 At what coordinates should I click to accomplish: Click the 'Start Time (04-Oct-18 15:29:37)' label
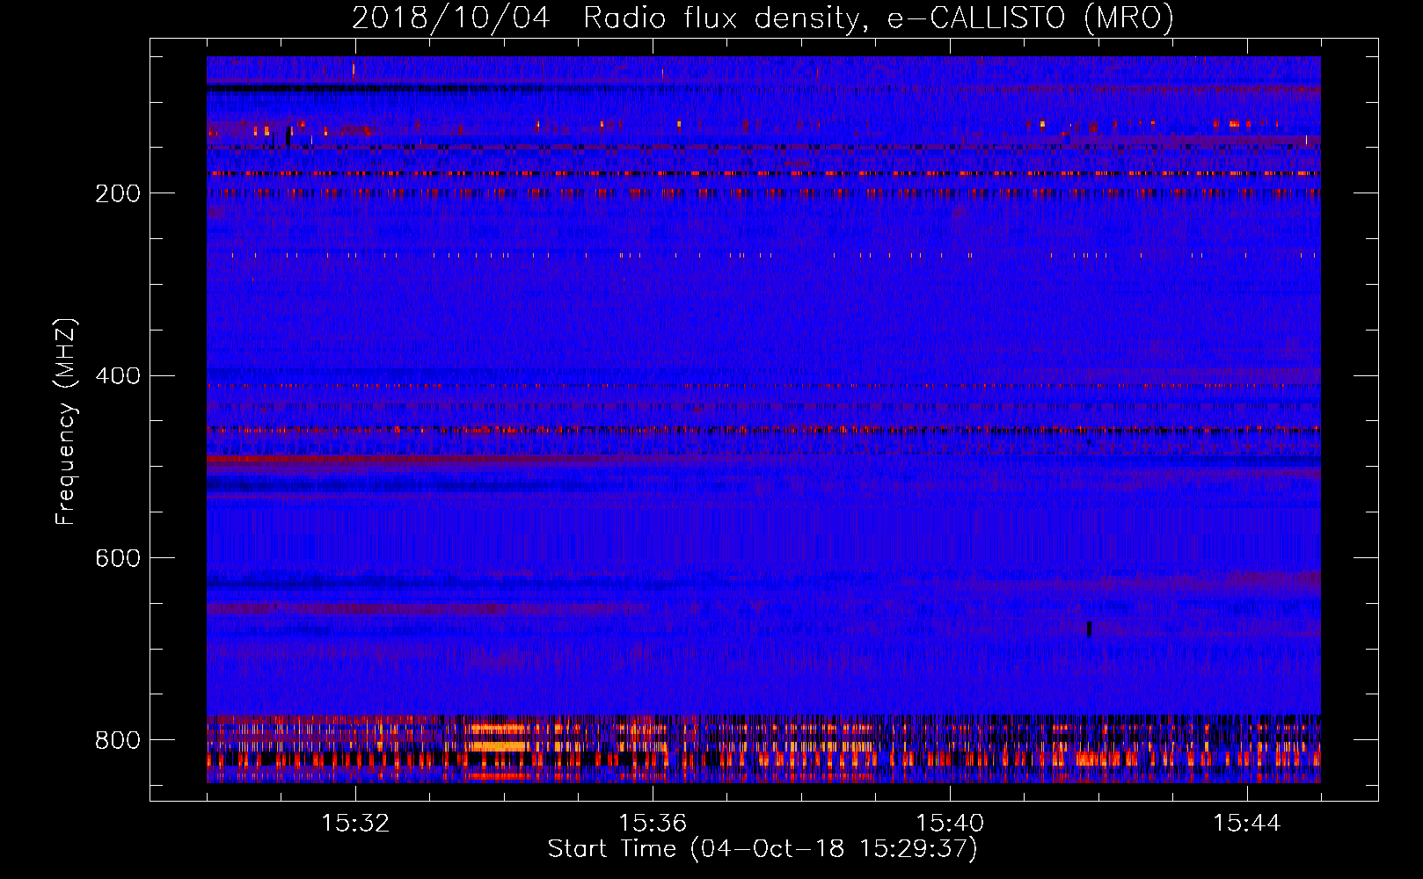763,849
